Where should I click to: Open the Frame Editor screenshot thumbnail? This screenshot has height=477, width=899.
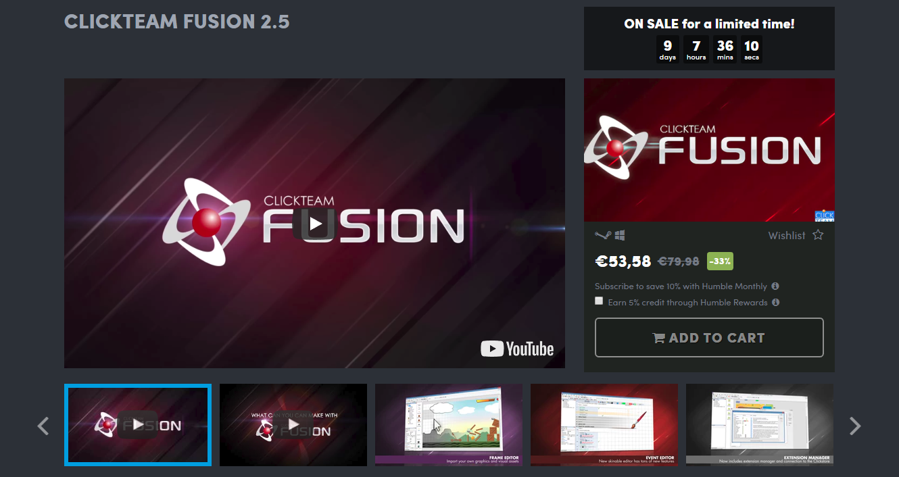tap(449, 425)
